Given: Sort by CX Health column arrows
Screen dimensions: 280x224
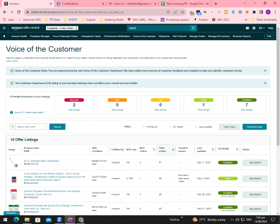Looking at the screenshot, I should tap(237, 150).
